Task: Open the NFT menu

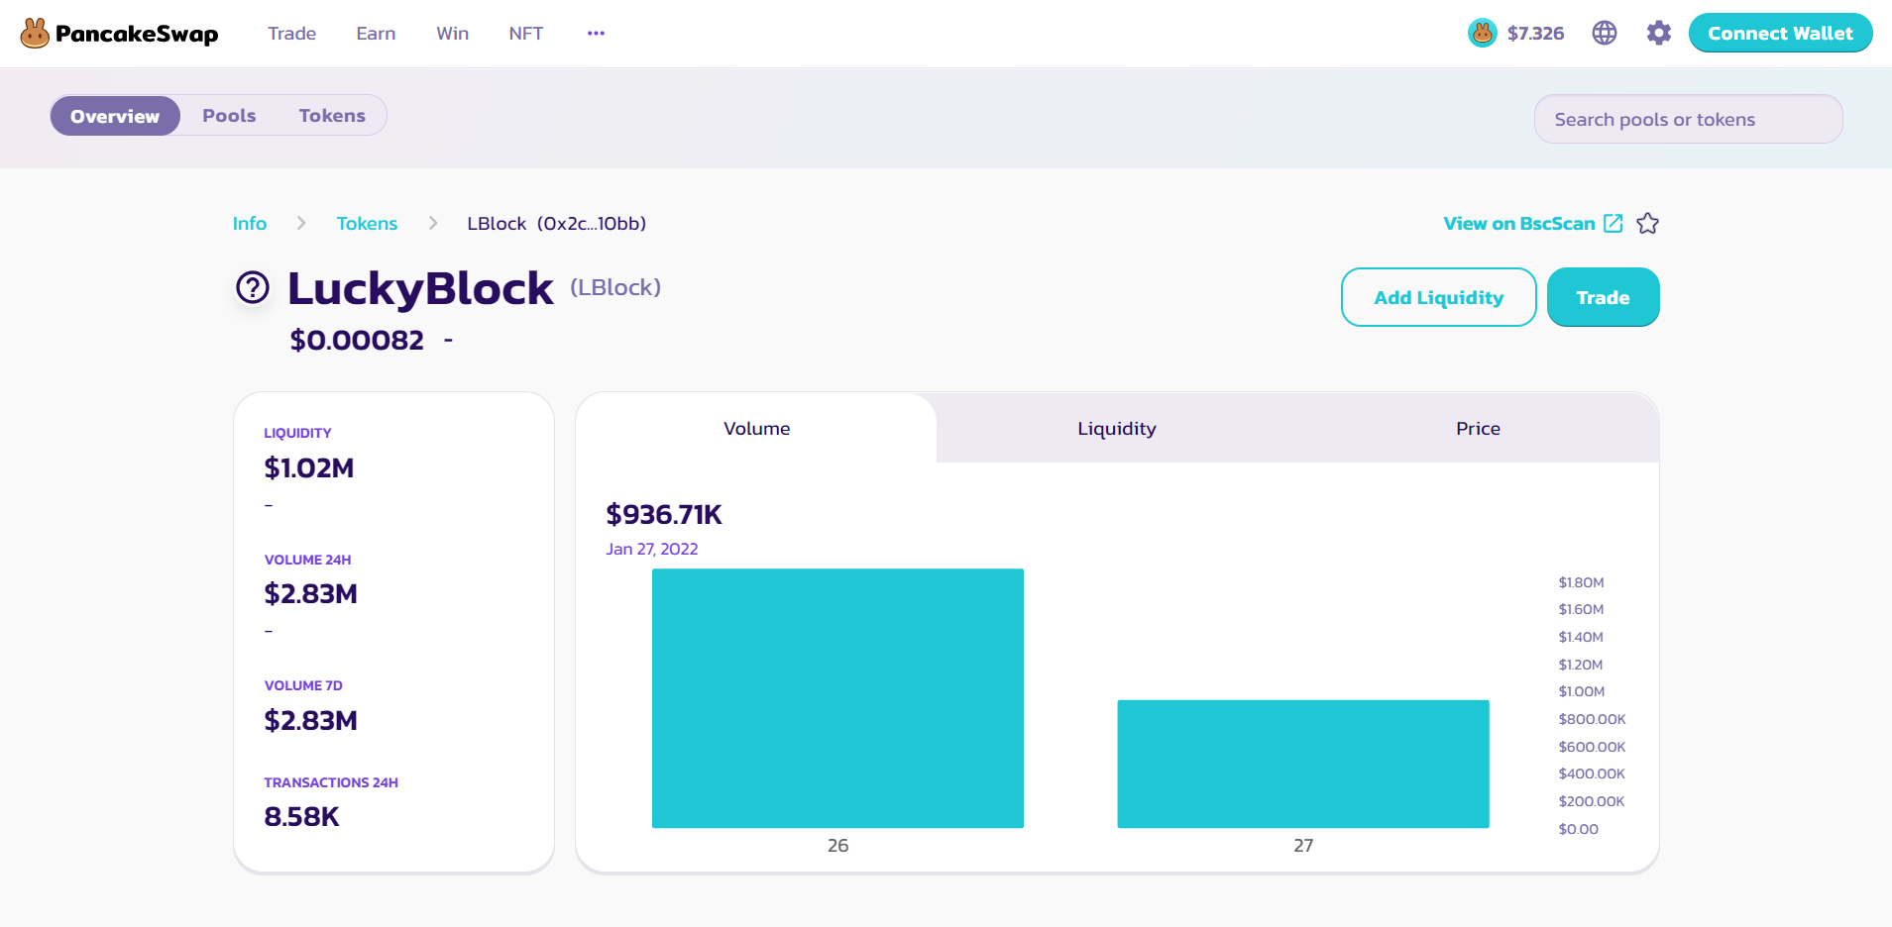Action: click(526, 34)
